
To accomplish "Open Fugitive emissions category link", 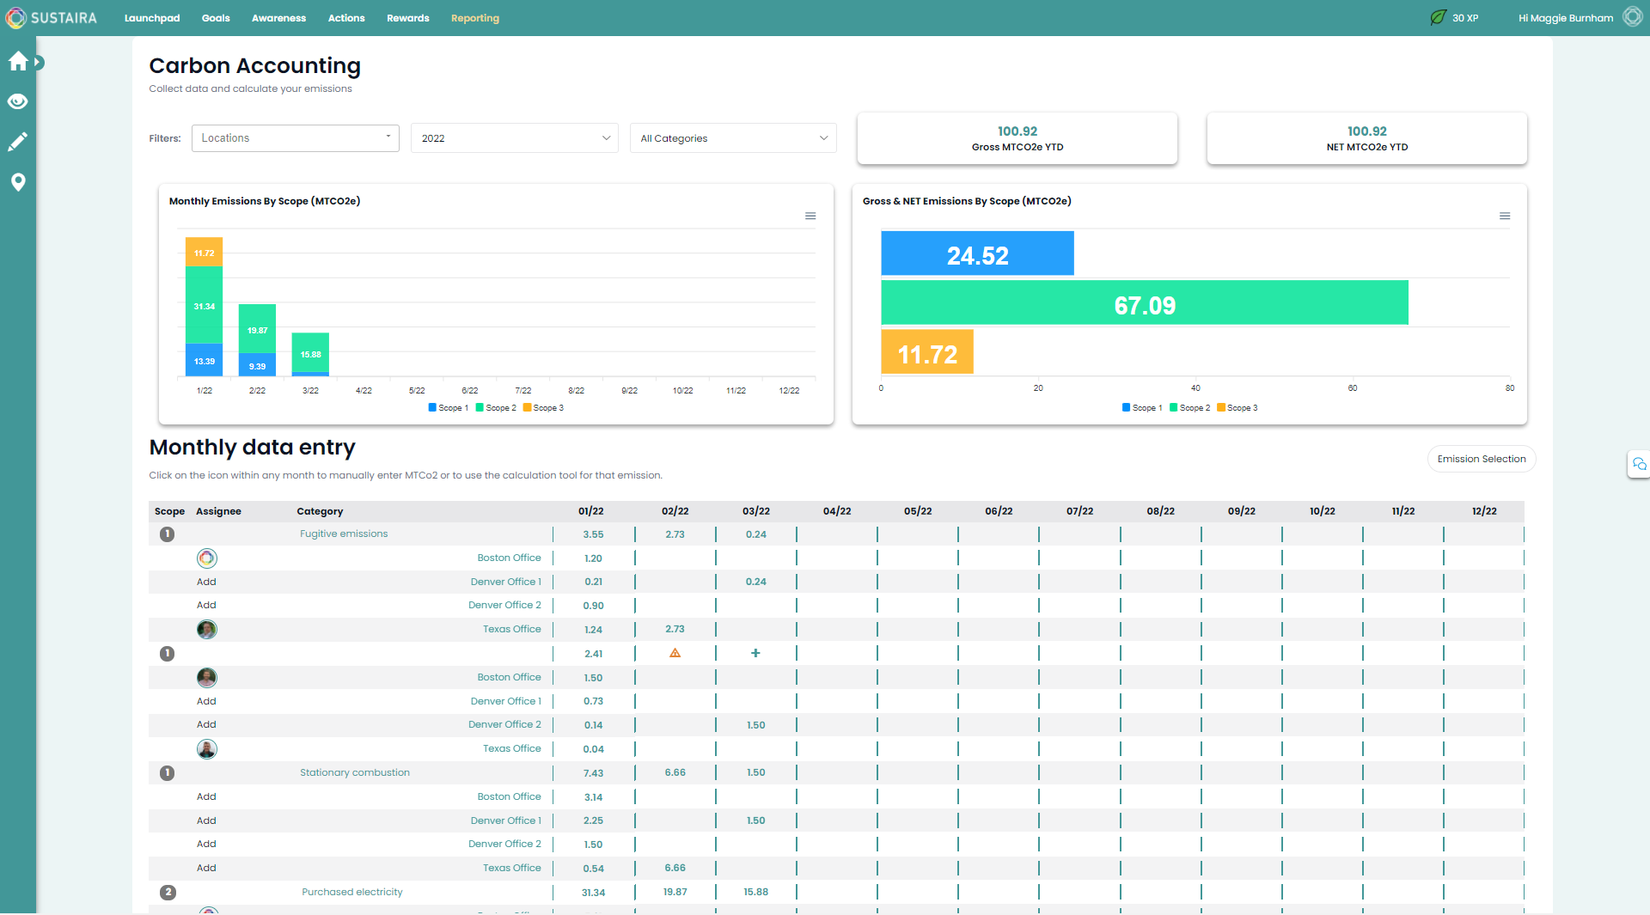I will click(344, 534).
